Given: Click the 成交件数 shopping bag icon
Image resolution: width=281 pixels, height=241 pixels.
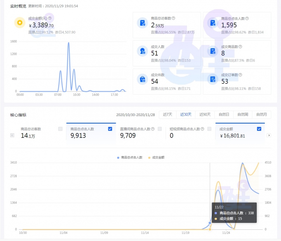Looking at the screenshot, I should (142, 79).
